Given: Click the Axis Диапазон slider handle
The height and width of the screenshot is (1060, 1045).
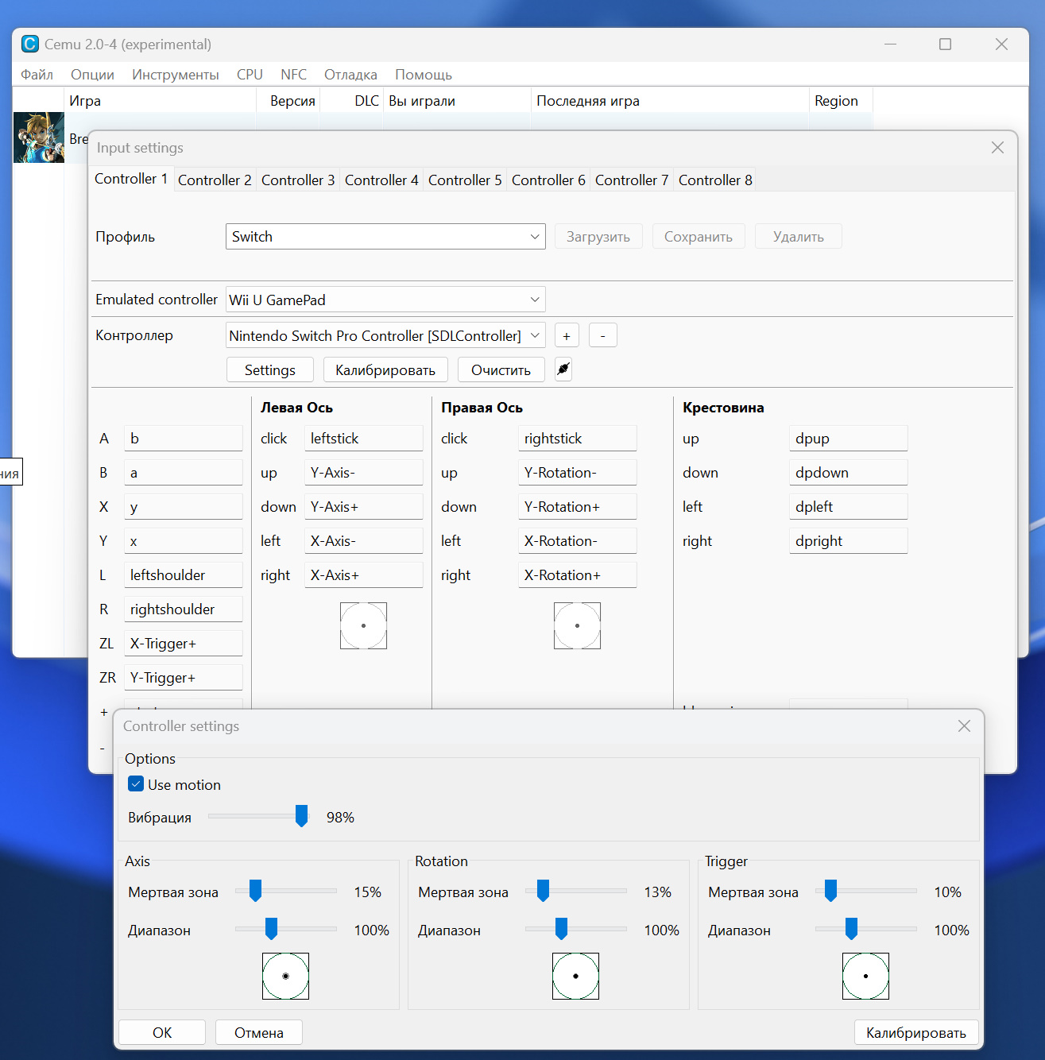Looking at the screenshot, I should click(271, 929).
